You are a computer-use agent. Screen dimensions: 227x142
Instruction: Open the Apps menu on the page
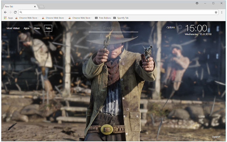27,28
